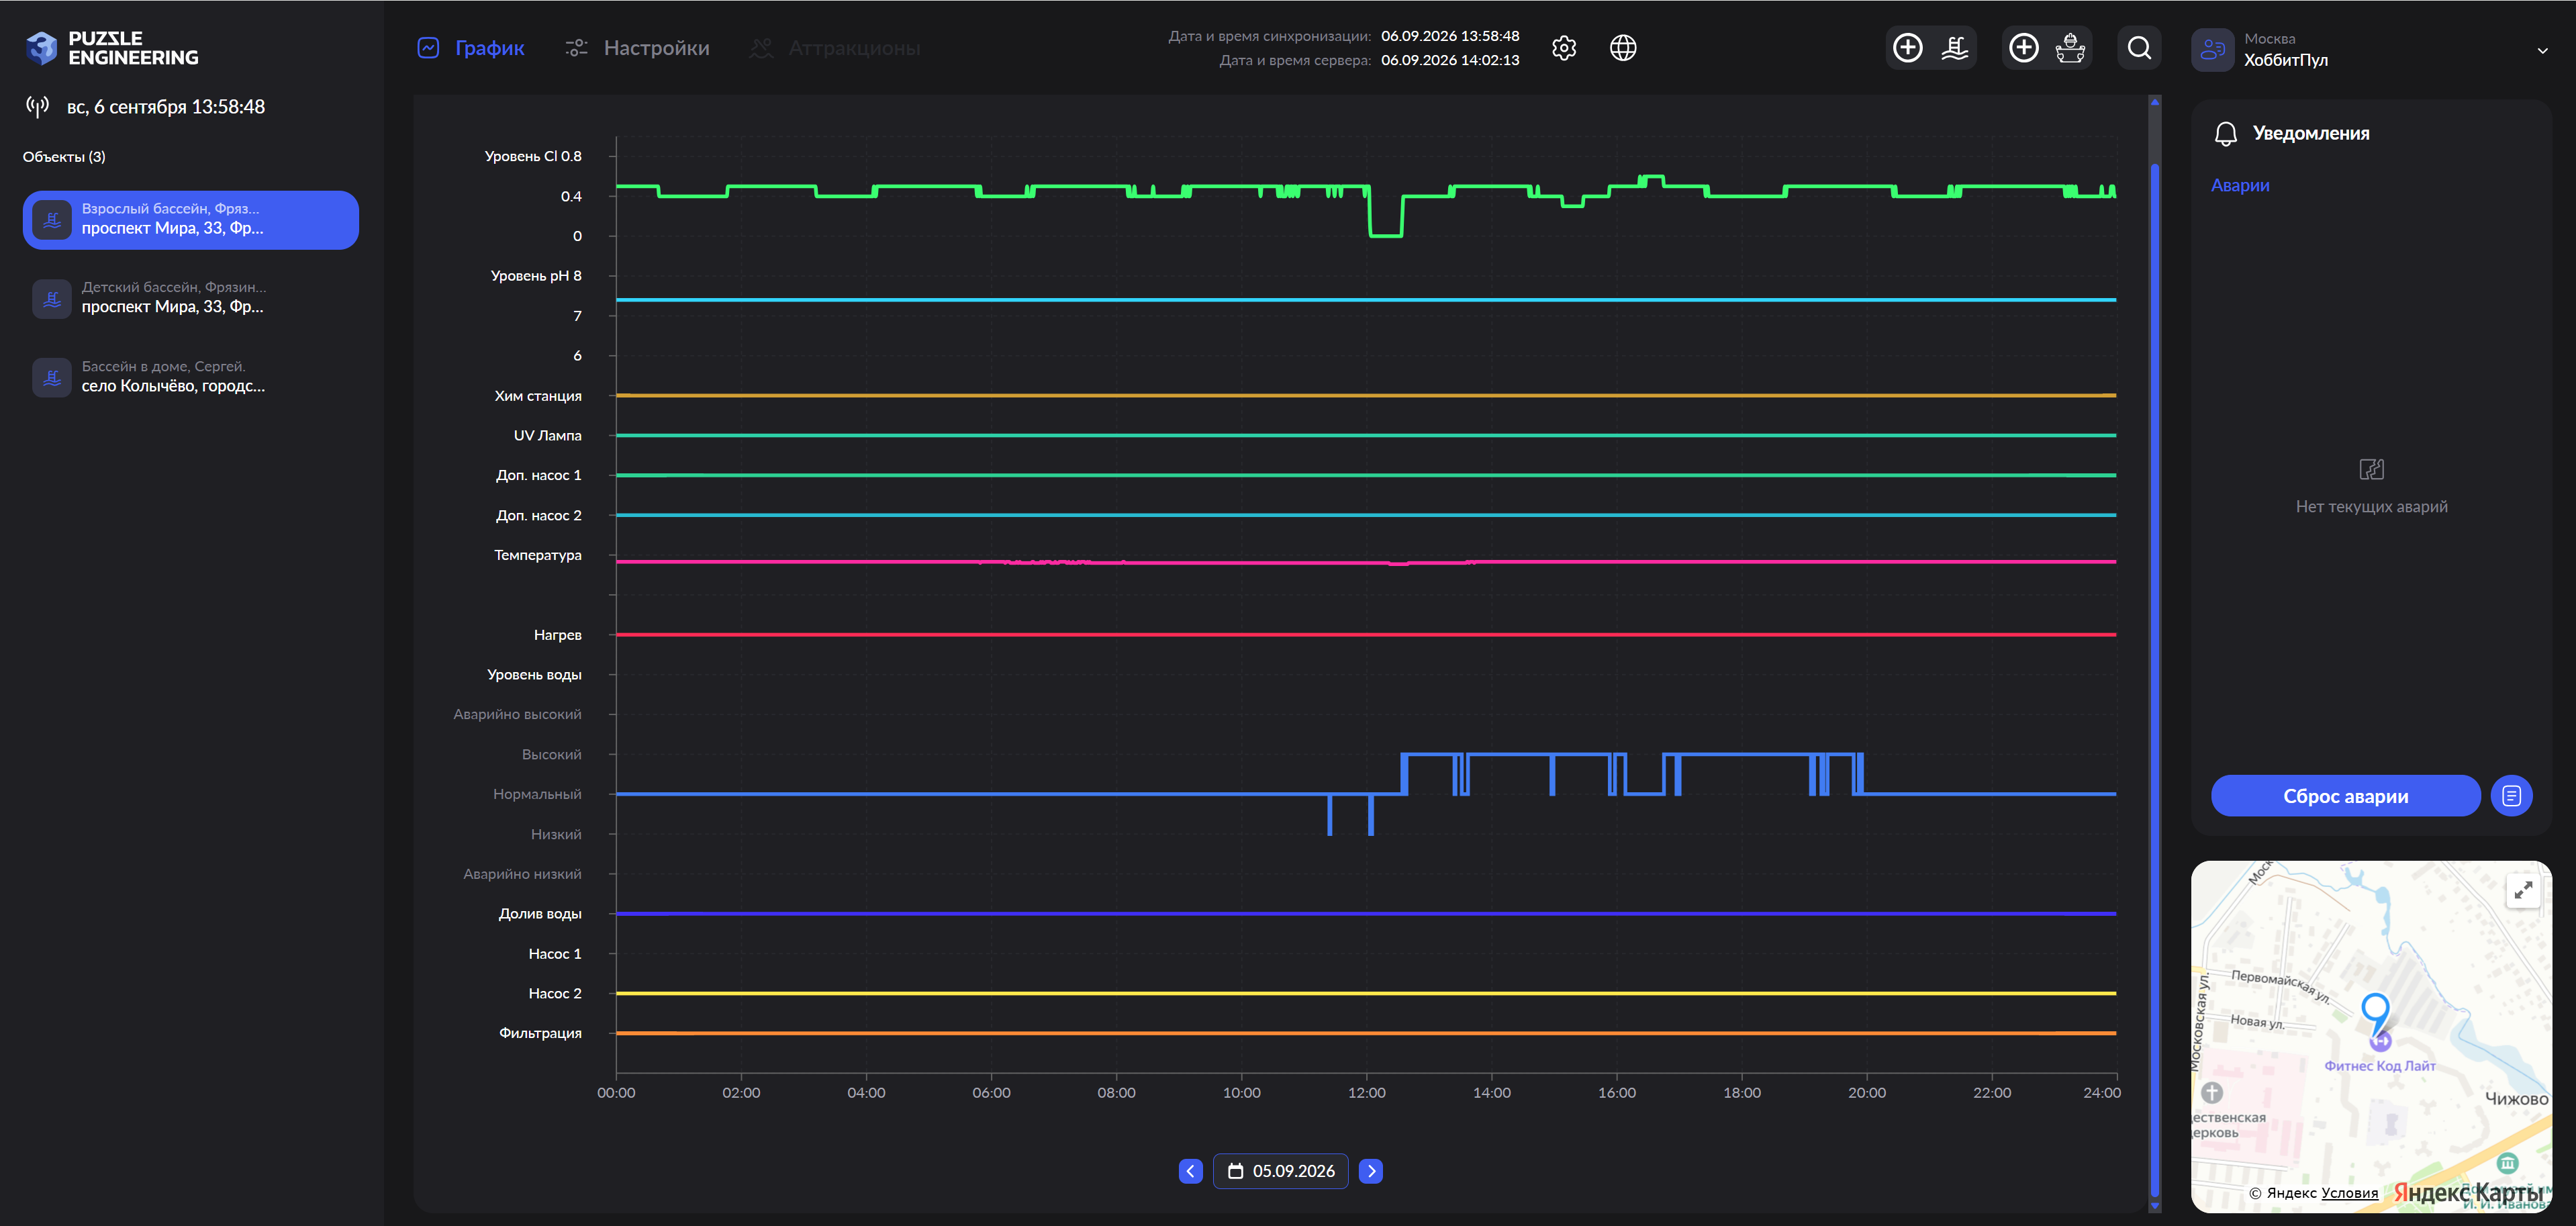Expand the map to fullscreen

(2523, 889)
